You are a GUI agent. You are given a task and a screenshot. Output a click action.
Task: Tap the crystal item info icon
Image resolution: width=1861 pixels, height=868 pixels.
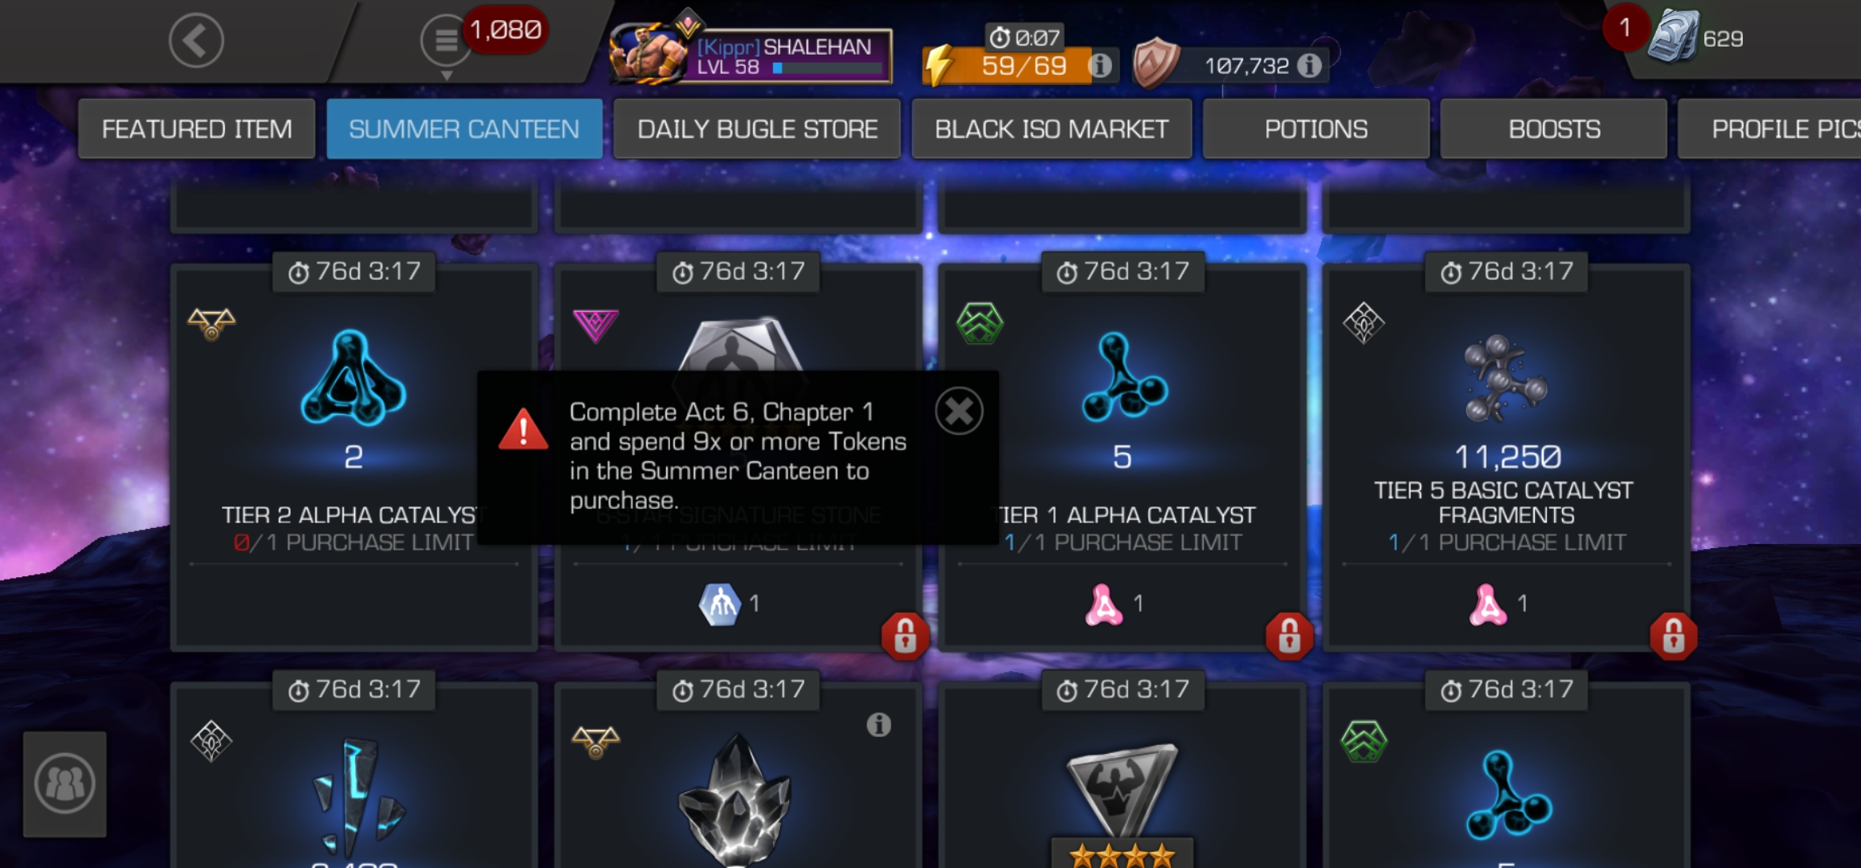(878, 725)
